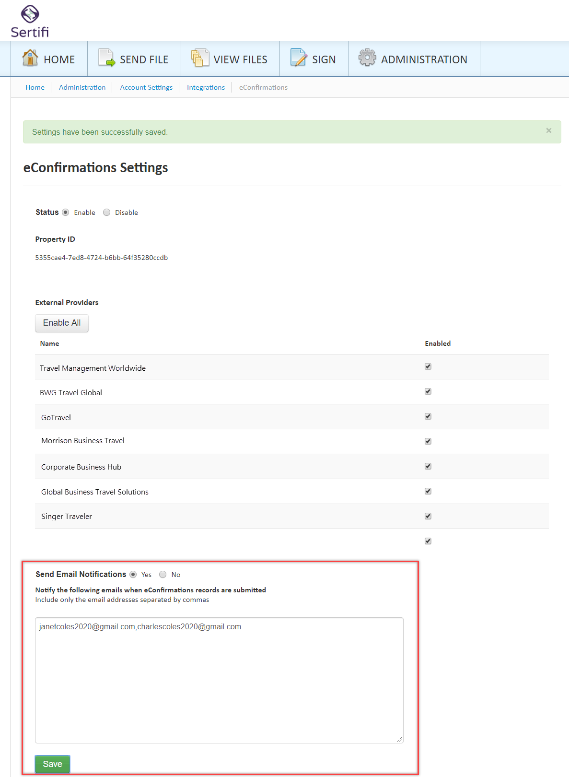Select Yes for Send Email Notifications
569x777 pixels.
point(133,575)
